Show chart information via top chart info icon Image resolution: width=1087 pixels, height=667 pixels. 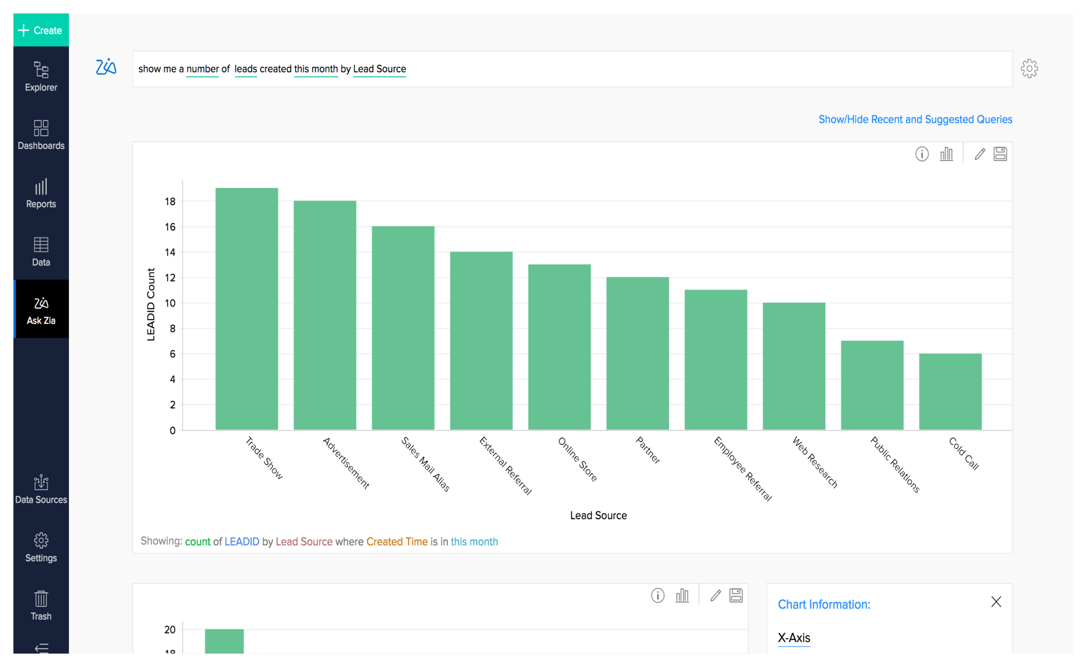(x=921, y=154)
